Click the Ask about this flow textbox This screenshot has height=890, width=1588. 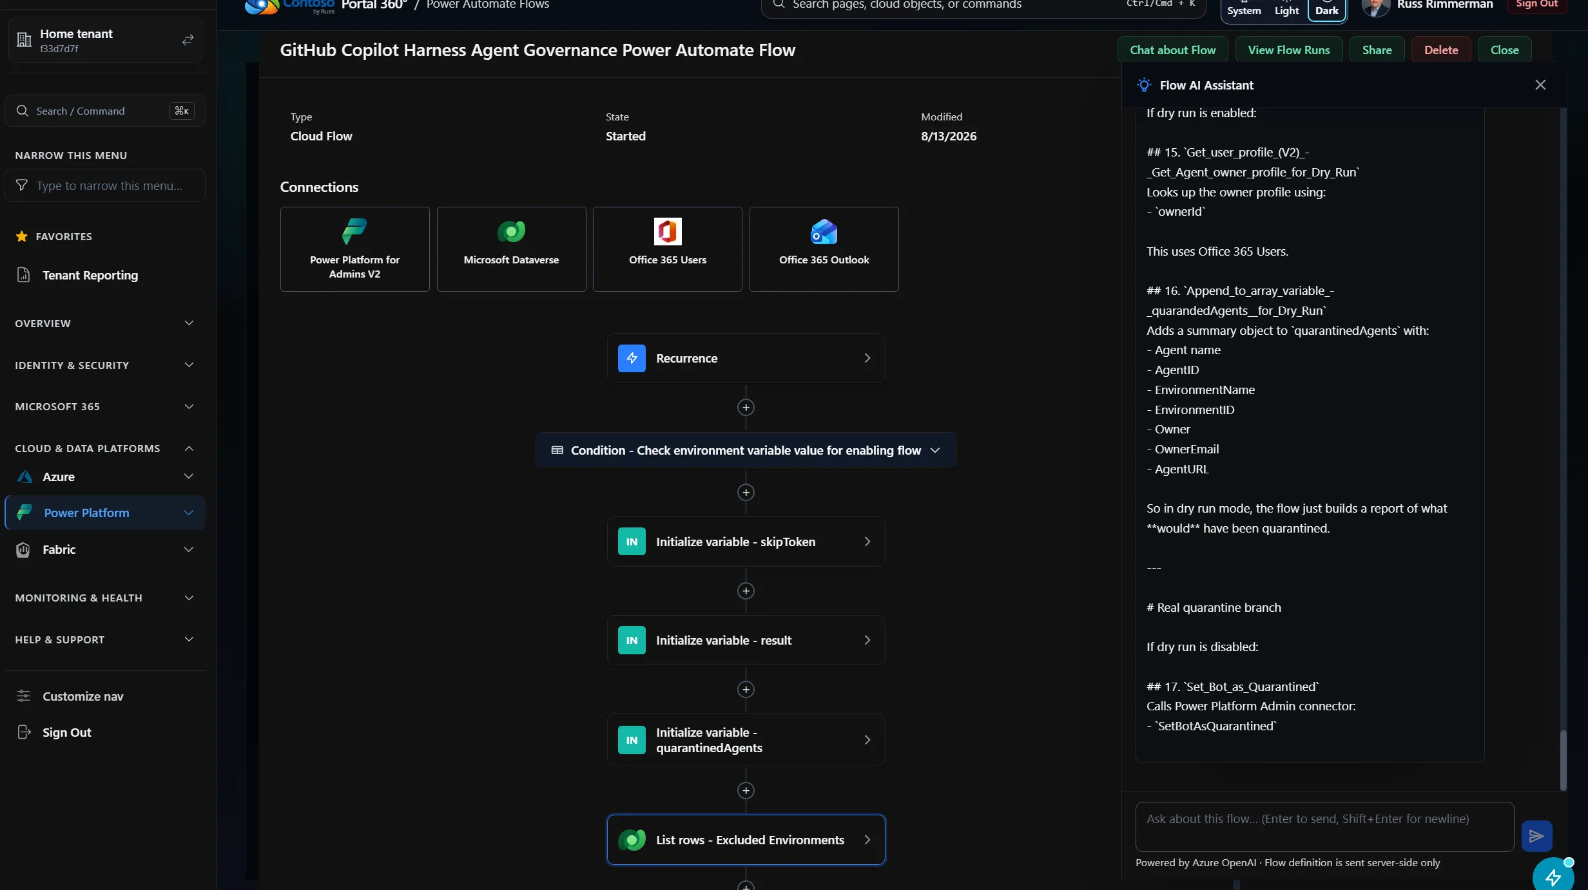[1324, 827]
